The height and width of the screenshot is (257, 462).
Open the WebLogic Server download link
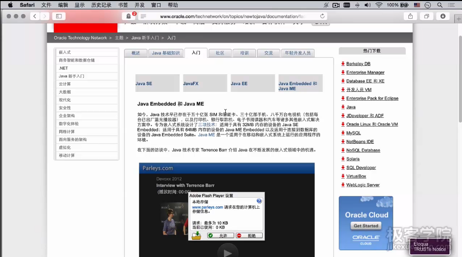pyautogui.click(x=363, y=185)
